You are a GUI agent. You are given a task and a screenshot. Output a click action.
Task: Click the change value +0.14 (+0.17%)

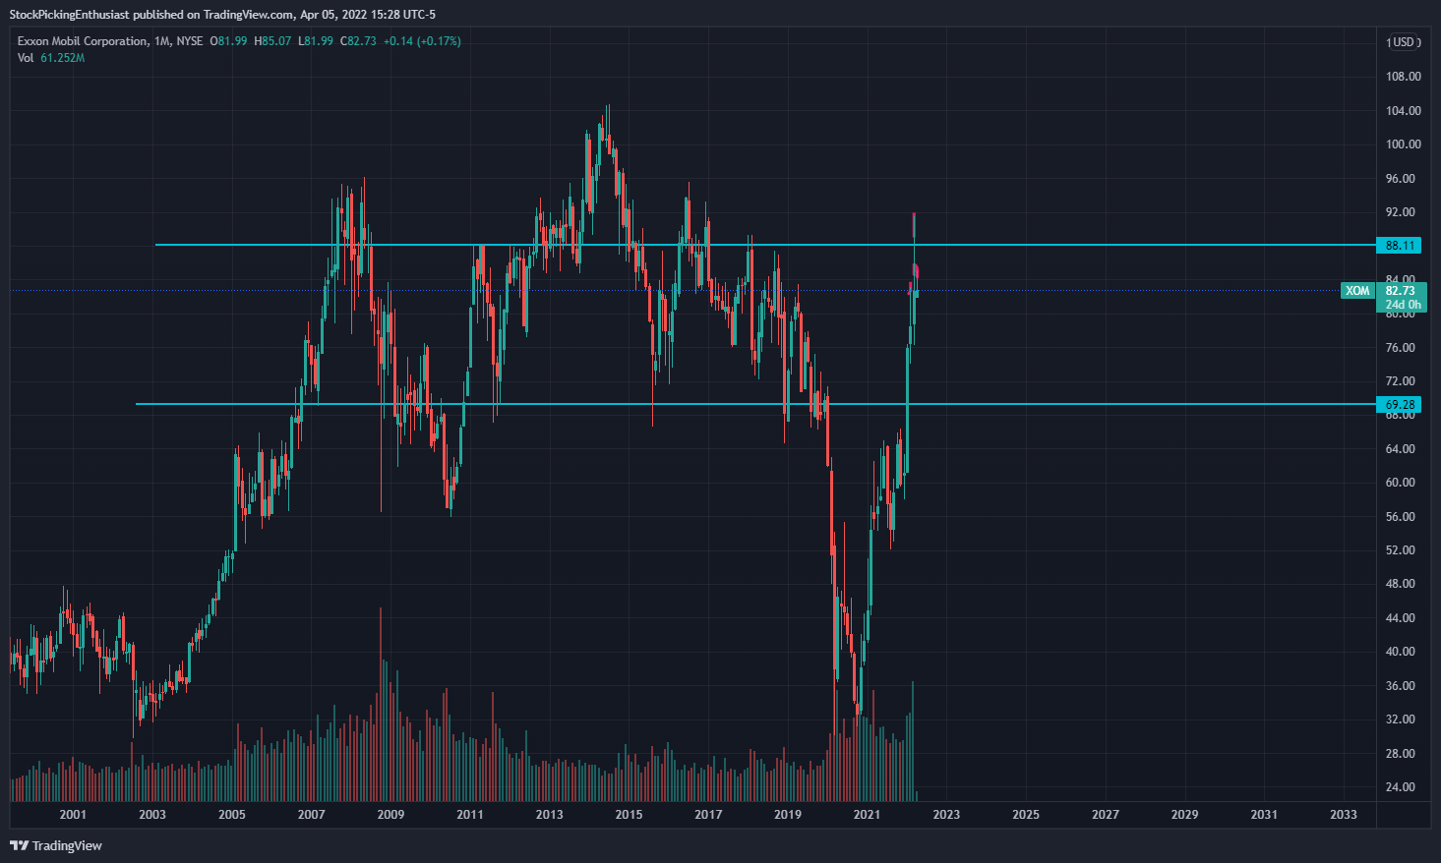tap(422, 41)
